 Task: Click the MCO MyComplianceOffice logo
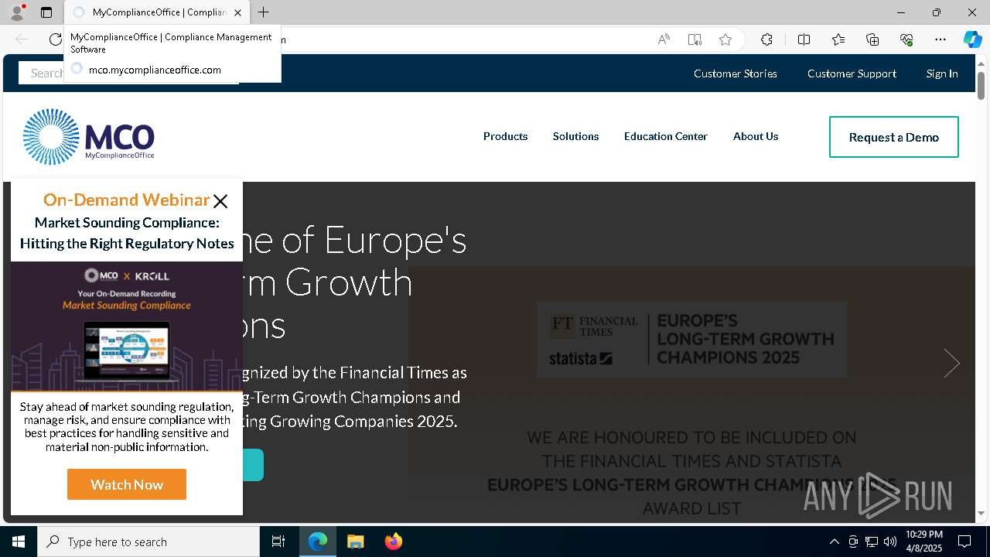point(88,137)
